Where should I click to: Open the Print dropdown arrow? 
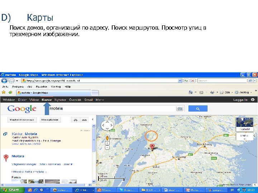point(217,93)
